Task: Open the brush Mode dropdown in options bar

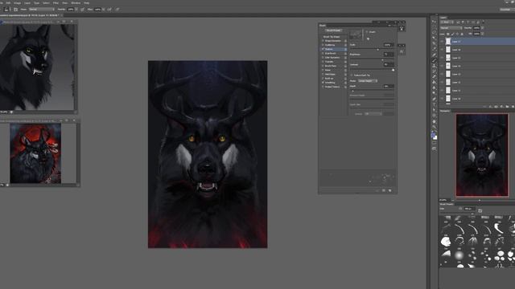Action: pos(41,9)
